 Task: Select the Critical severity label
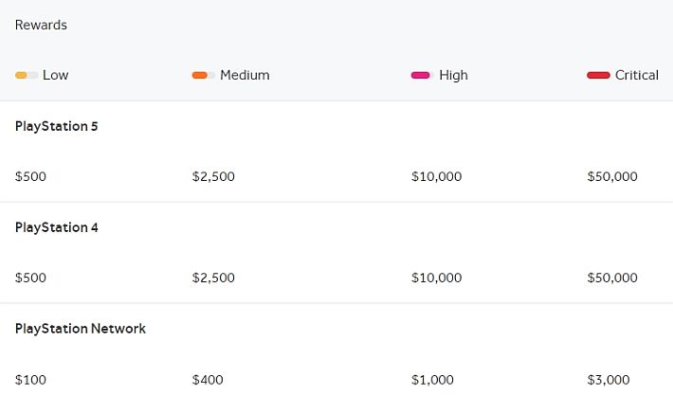(637, 75)
